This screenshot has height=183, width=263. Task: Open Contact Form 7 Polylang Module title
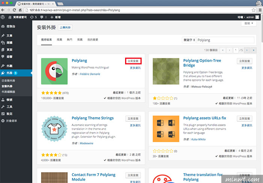coord(94,177)
